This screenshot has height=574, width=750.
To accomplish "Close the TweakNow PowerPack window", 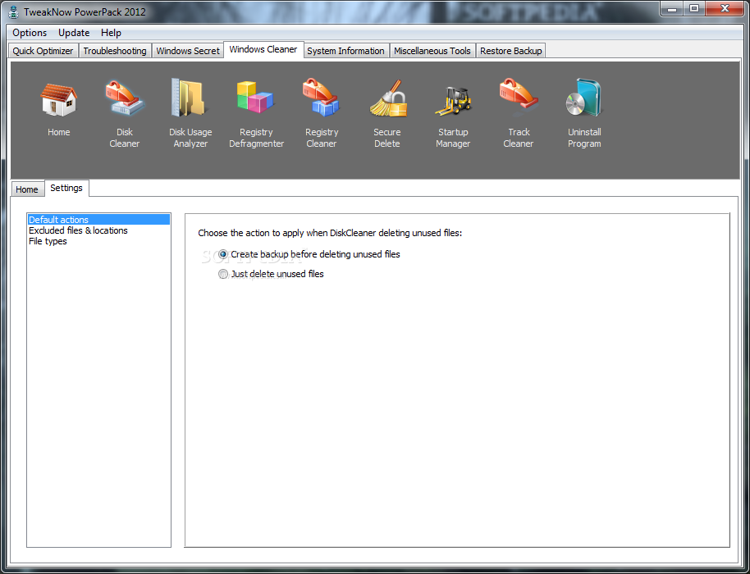I will click(725, 8).
